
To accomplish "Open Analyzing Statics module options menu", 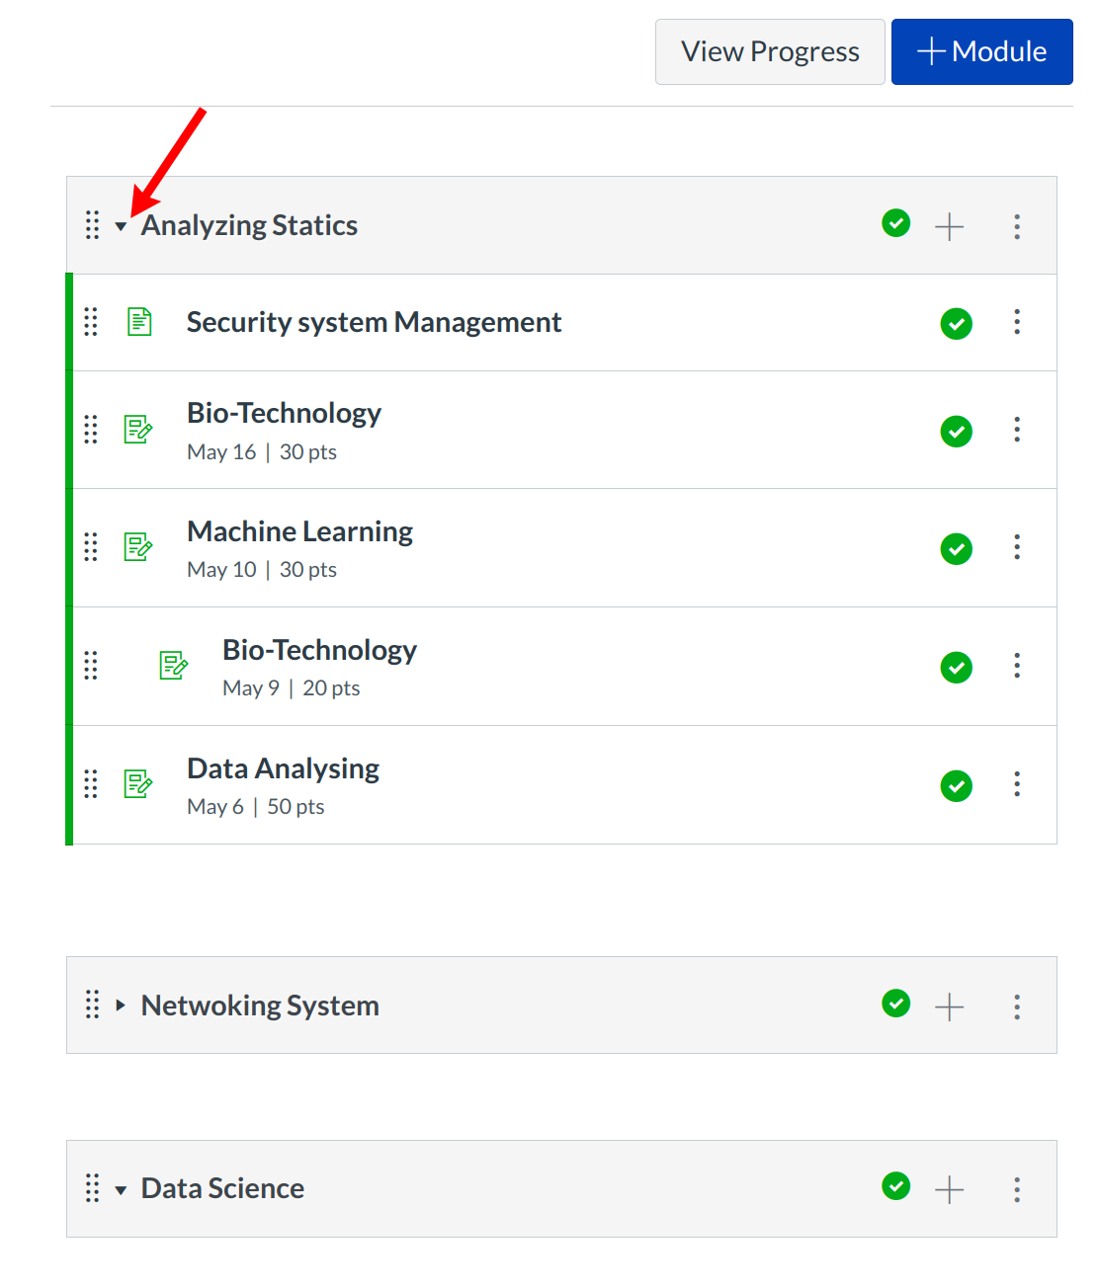I will [1016, 226].
